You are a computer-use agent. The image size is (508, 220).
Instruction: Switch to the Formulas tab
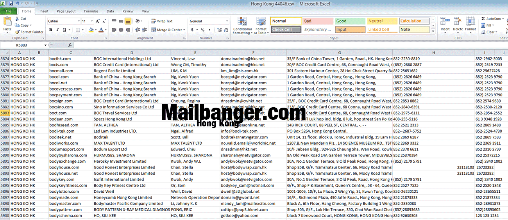tap(91, 11)
